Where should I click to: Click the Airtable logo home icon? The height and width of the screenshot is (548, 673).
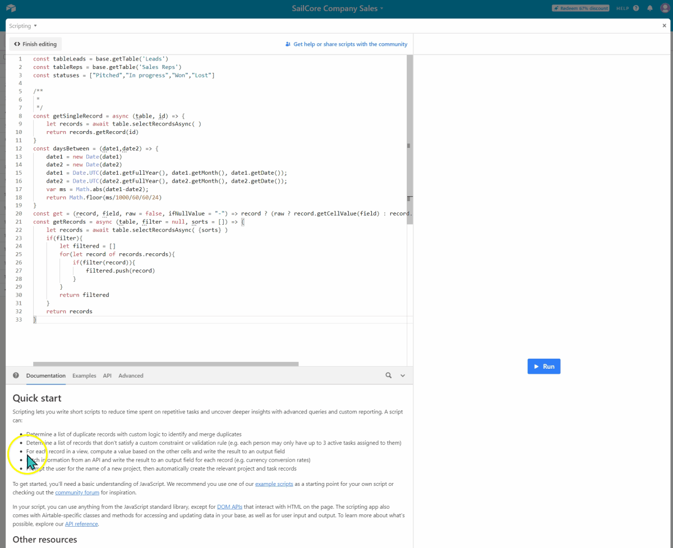[x=11, y=8]
